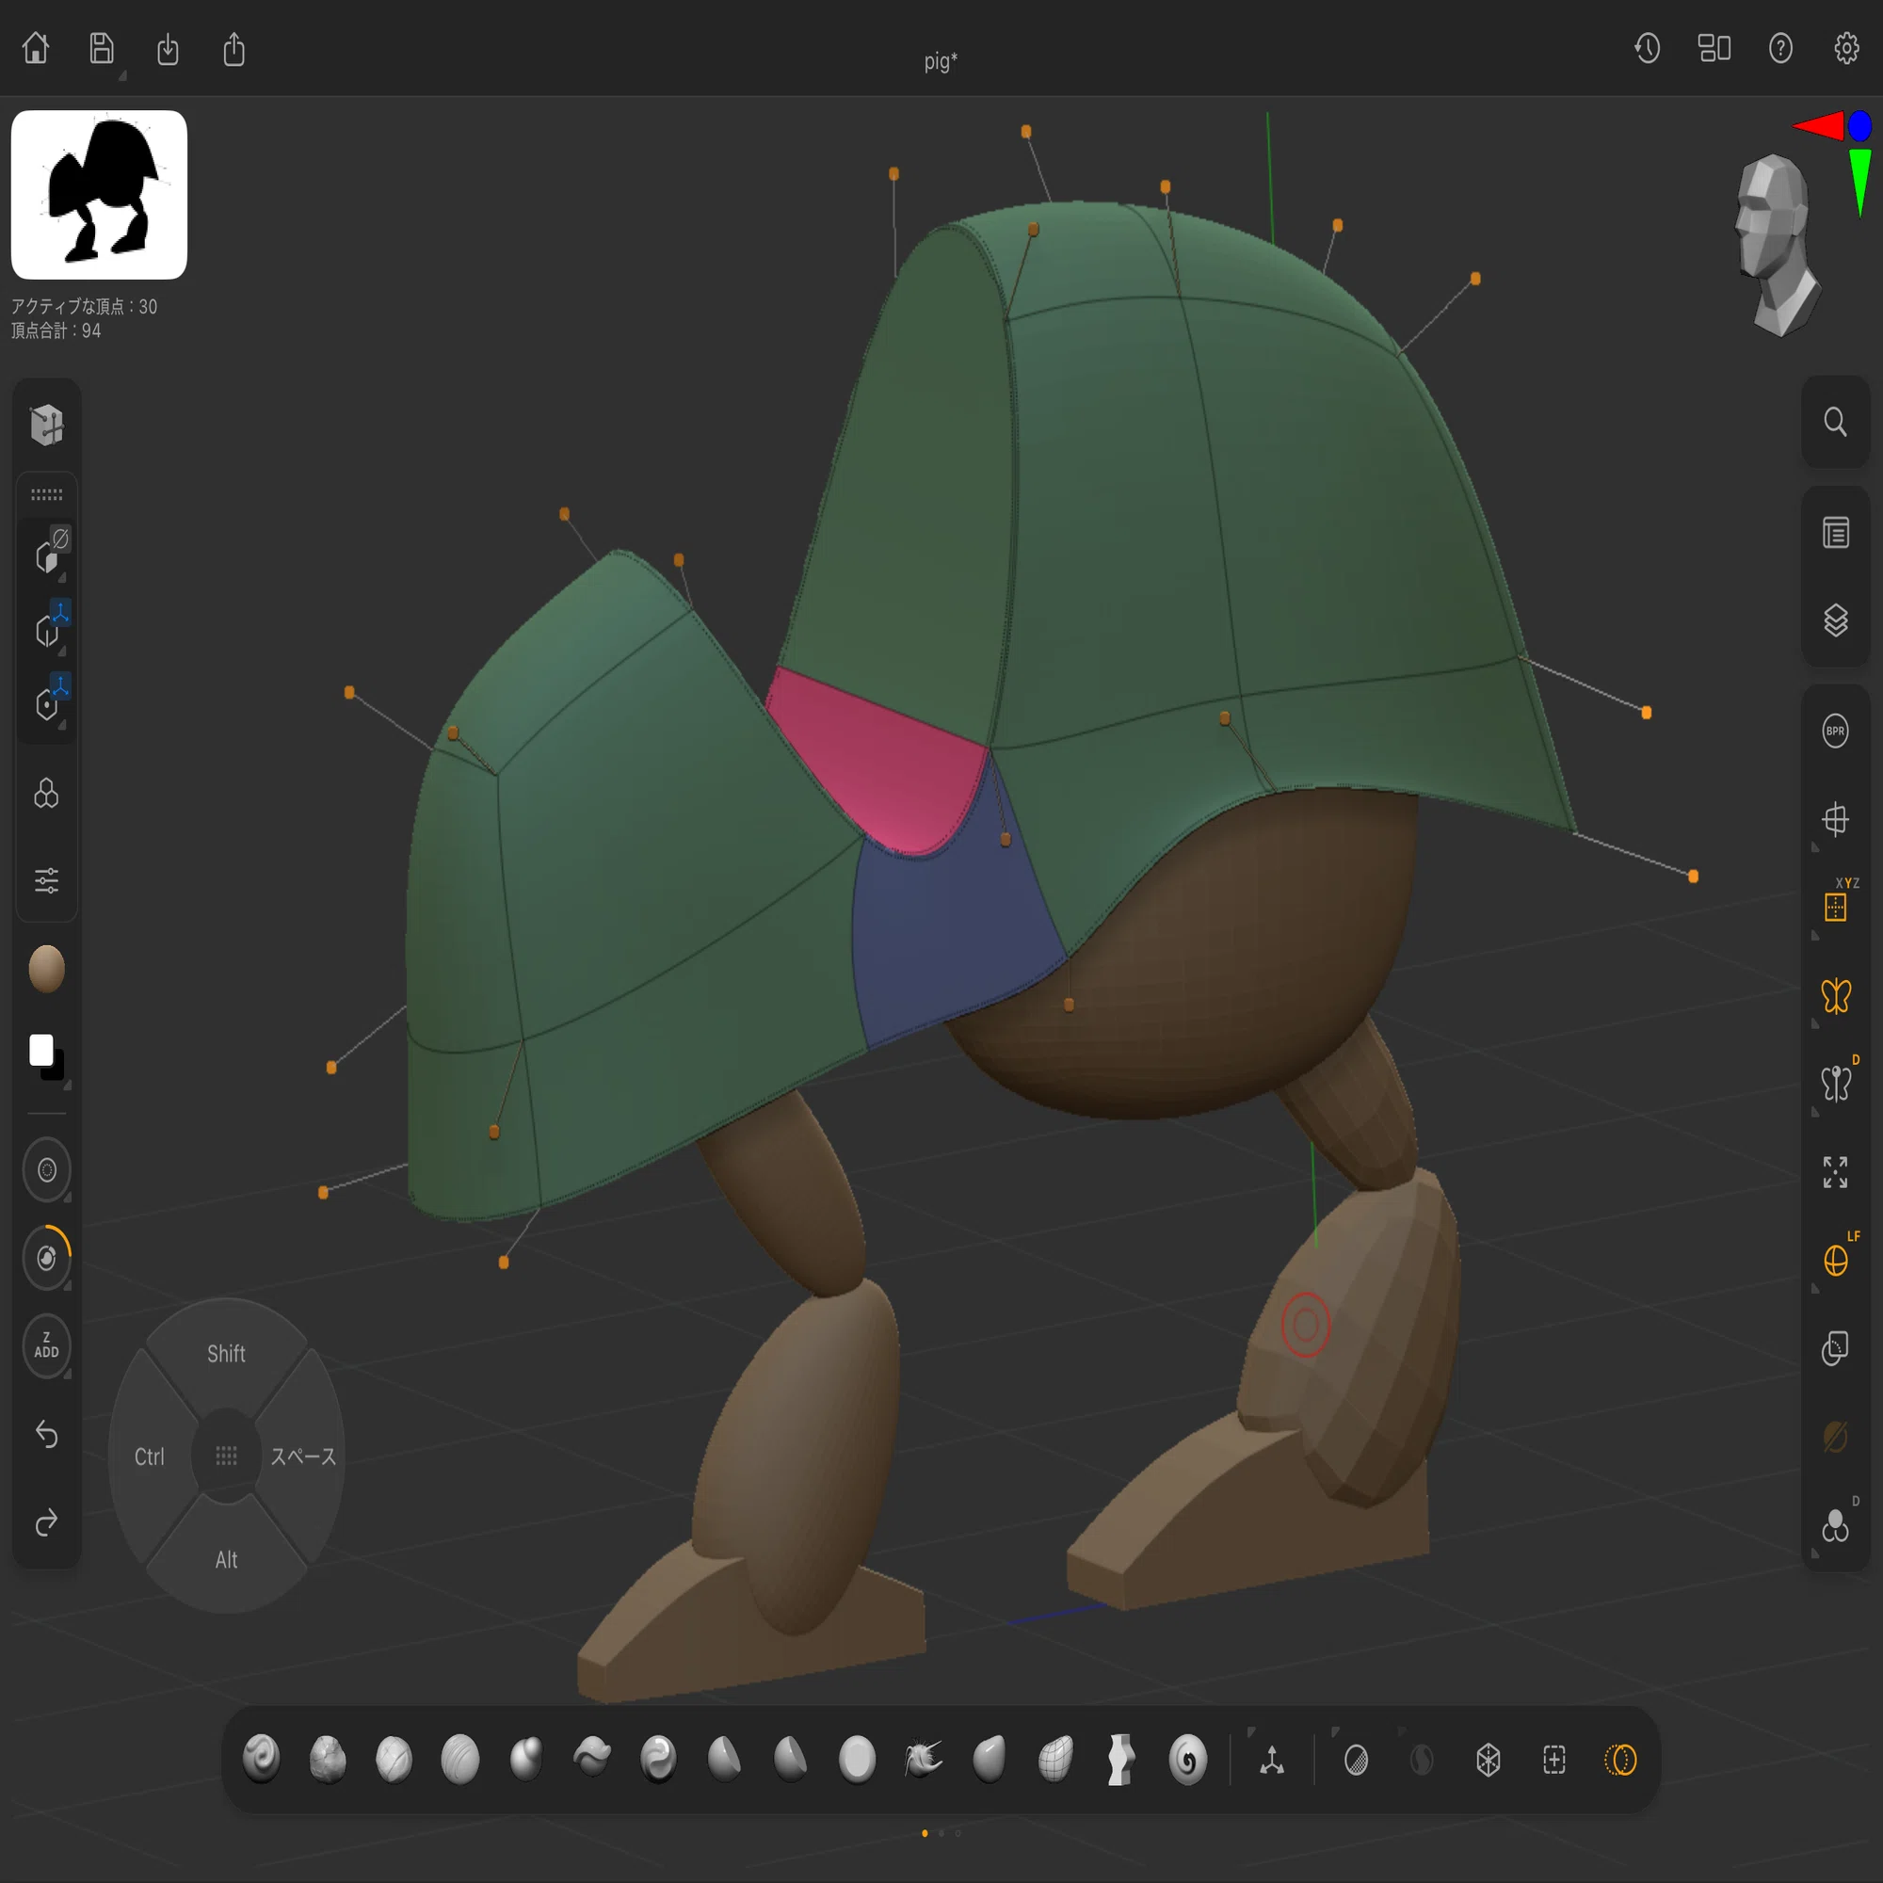Screen dimensions: 1883x1883
Task: Toggle the orange double-circle button in bottom bar
Action: 1621,1760
